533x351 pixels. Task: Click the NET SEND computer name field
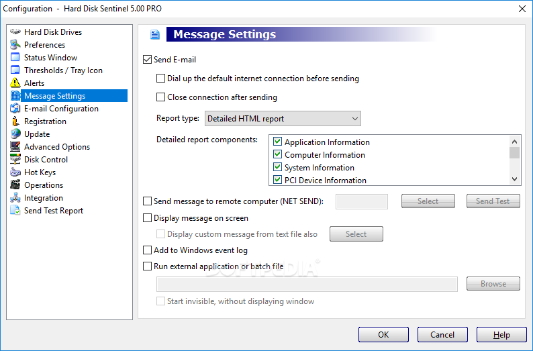point(362,201)
